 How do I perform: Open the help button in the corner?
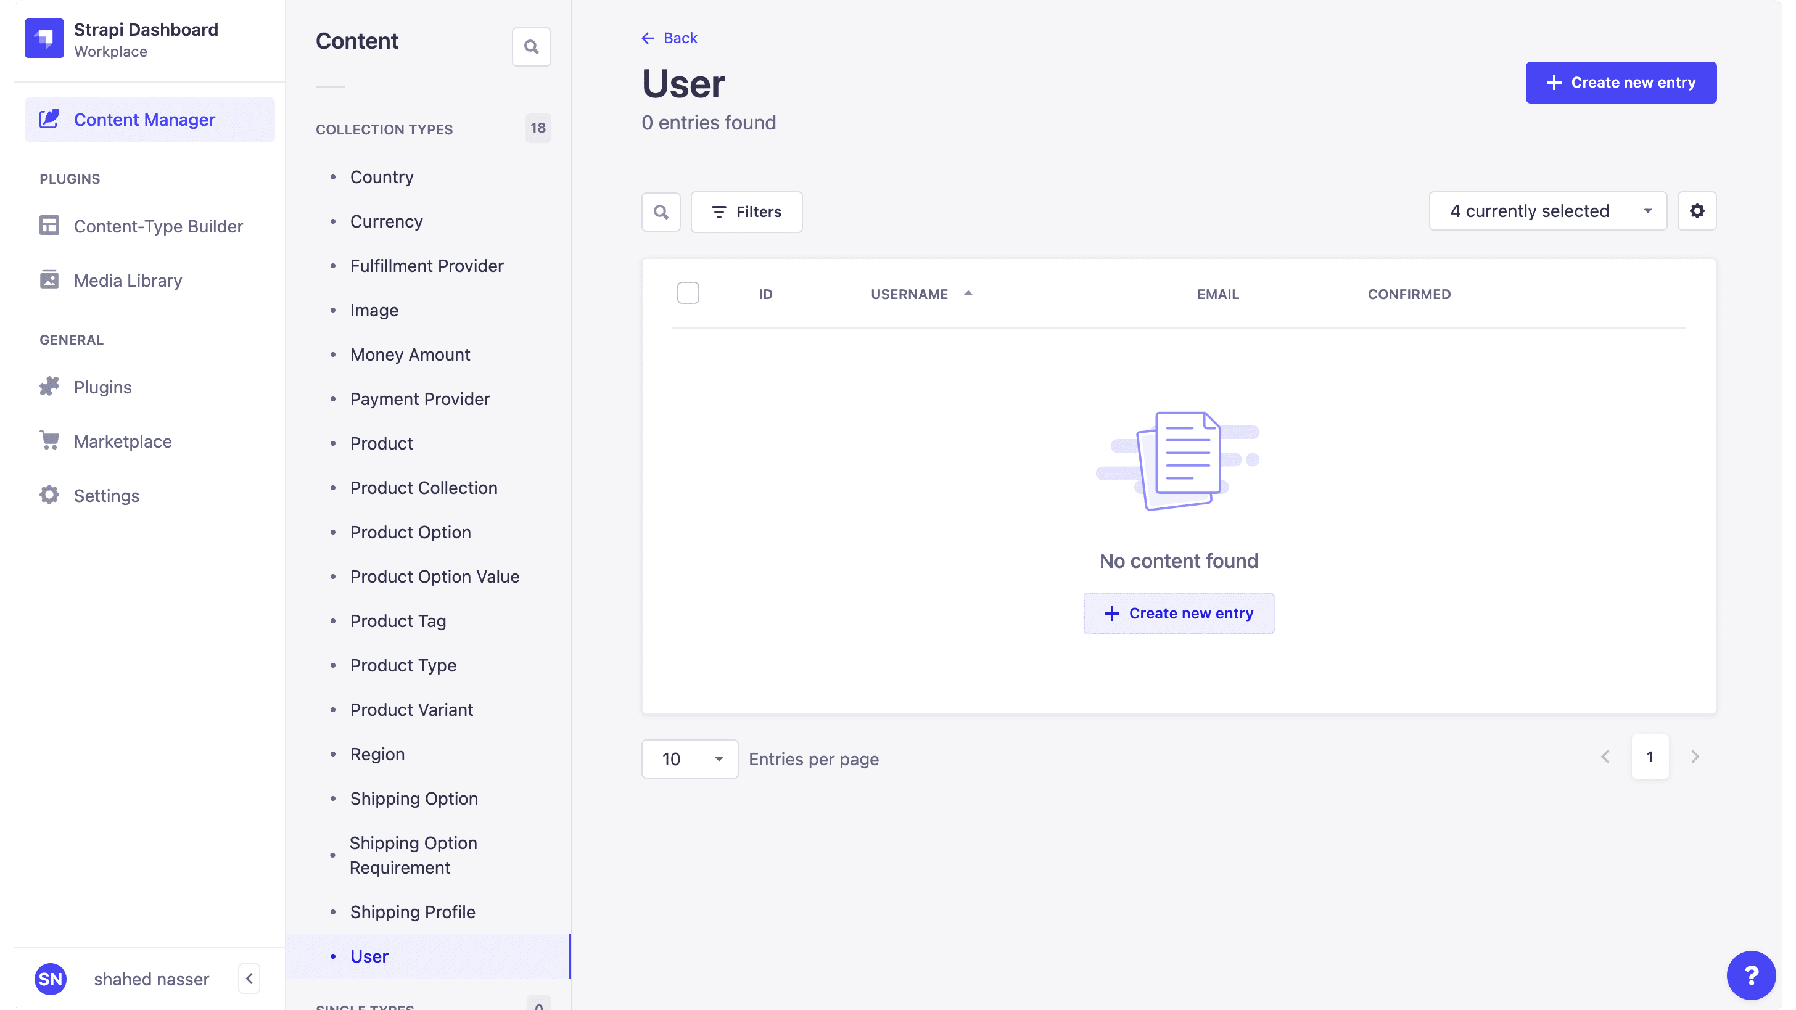click(x=1752, y=974)
